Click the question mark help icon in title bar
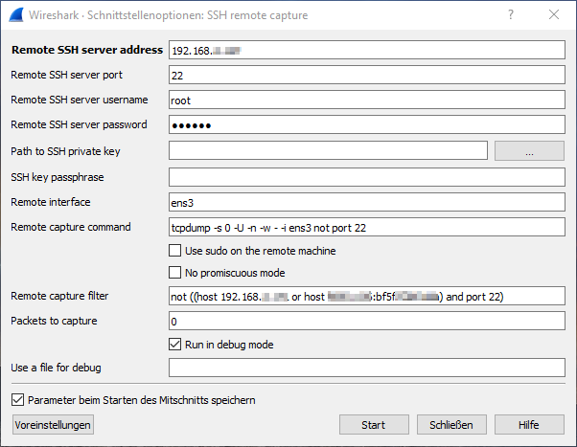577x447 pixels. 511,14
